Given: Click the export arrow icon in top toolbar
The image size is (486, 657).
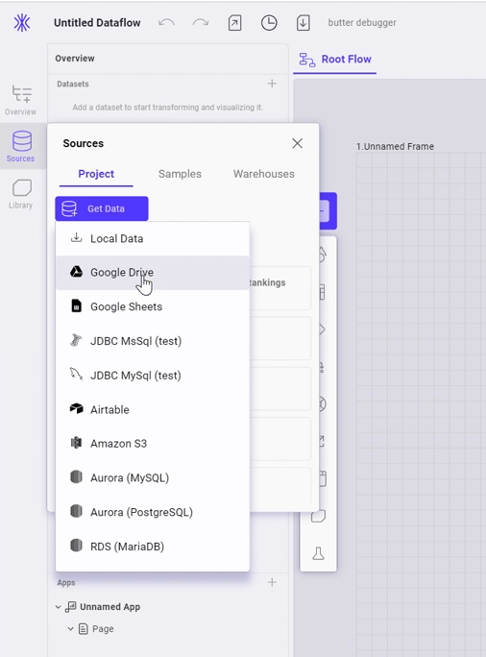Looking at the screenshot, I should pos(234,23).
